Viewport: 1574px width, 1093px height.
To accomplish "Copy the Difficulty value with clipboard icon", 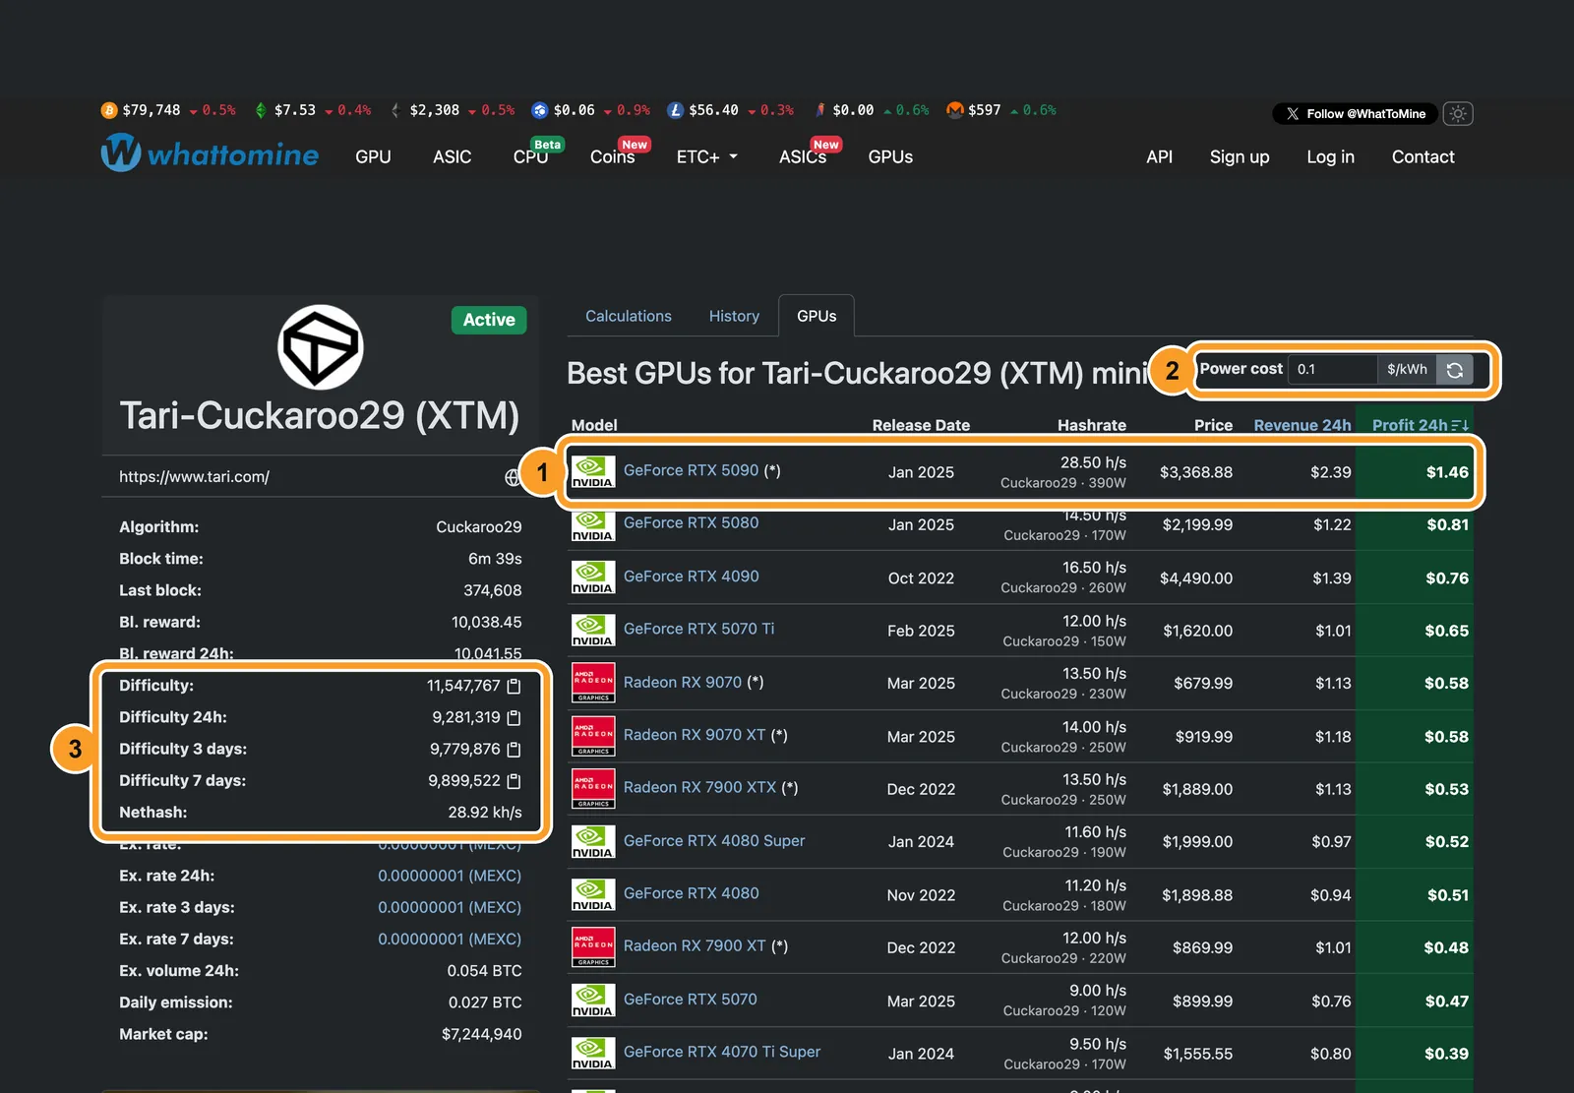I will (514, 686).
